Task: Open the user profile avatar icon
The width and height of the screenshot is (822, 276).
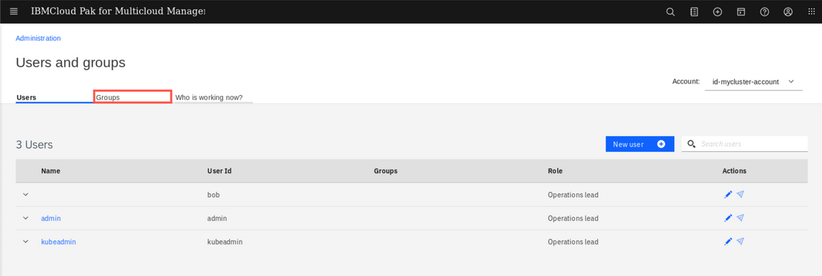Action: [x=788, y=12]
